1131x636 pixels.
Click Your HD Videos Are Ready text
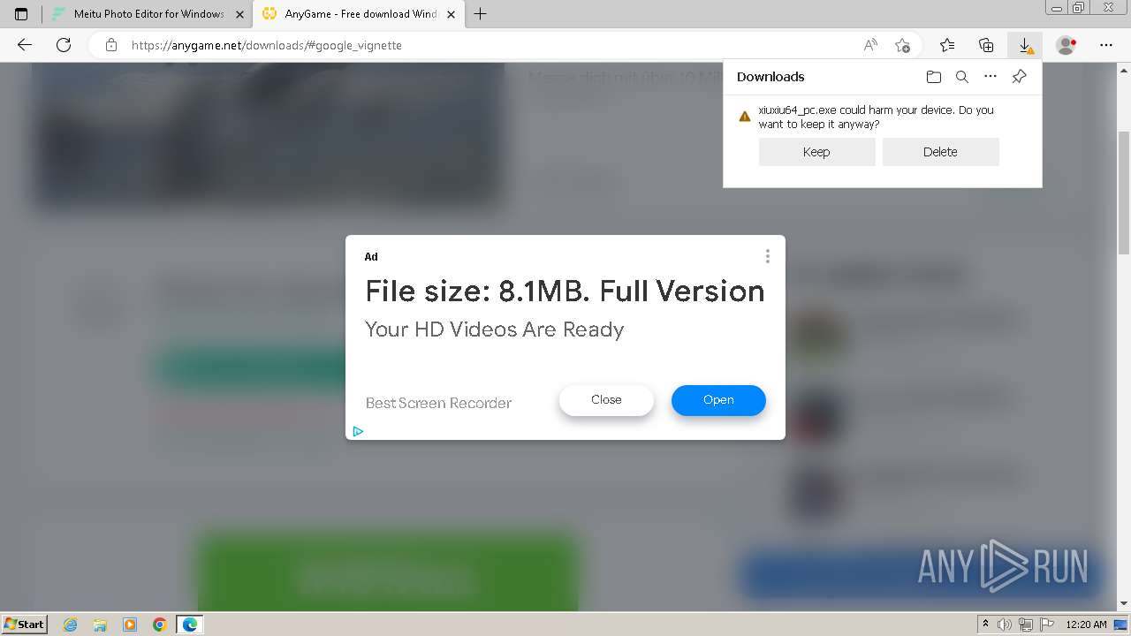point(494,329)
